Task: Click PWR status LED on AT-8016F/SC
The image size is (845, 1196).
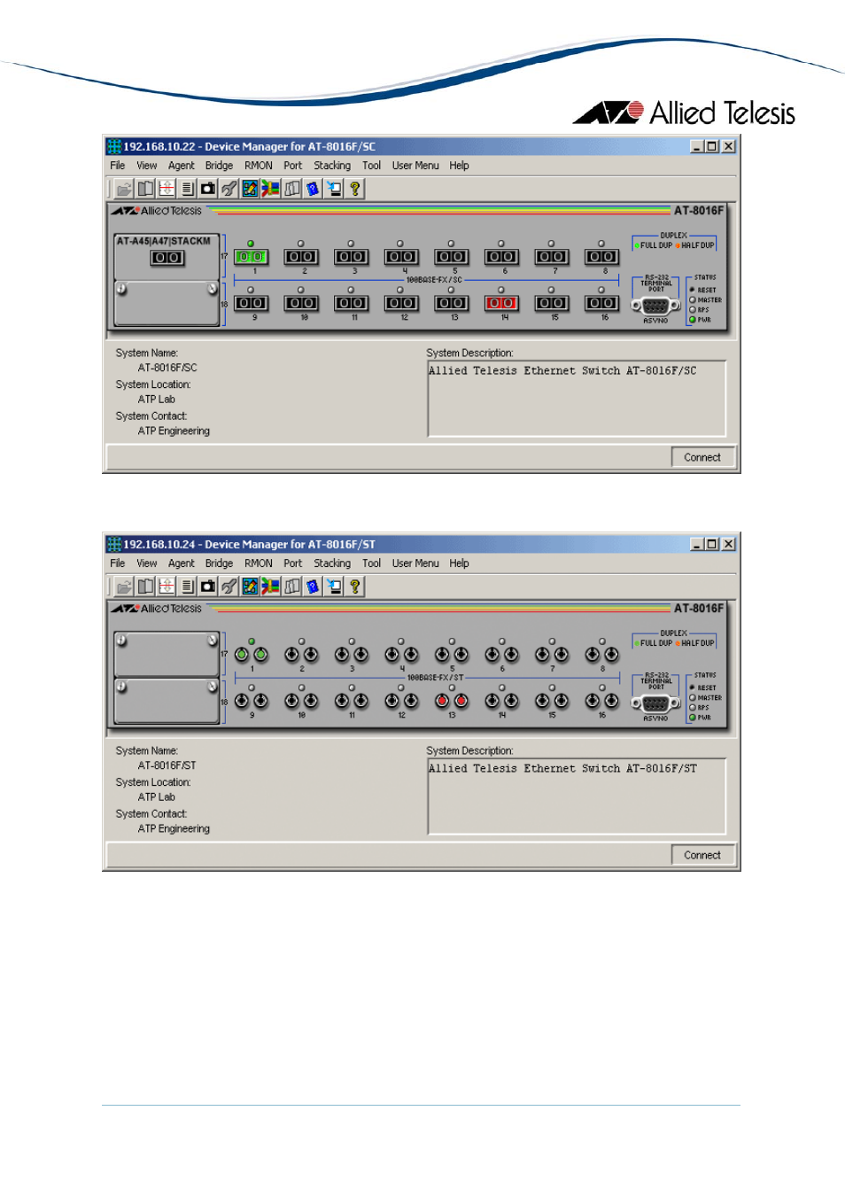Action: coord(693,320)
